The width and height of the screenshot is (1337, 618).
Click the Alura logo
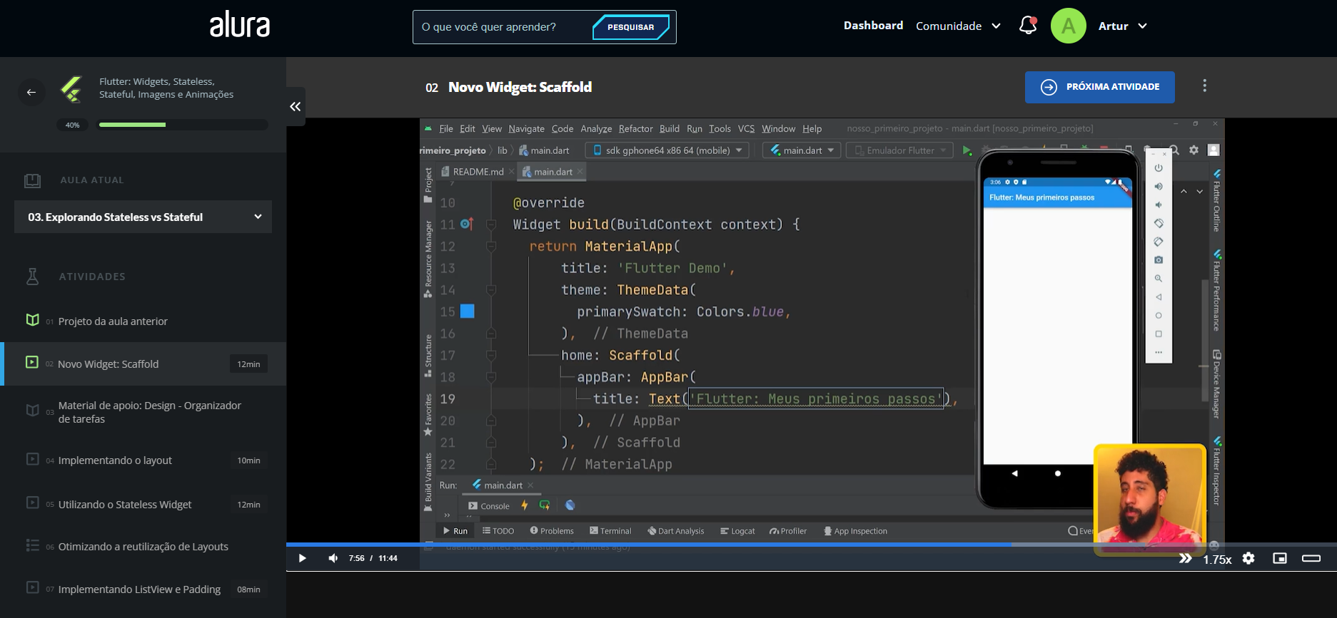click(x=240, y=26)
